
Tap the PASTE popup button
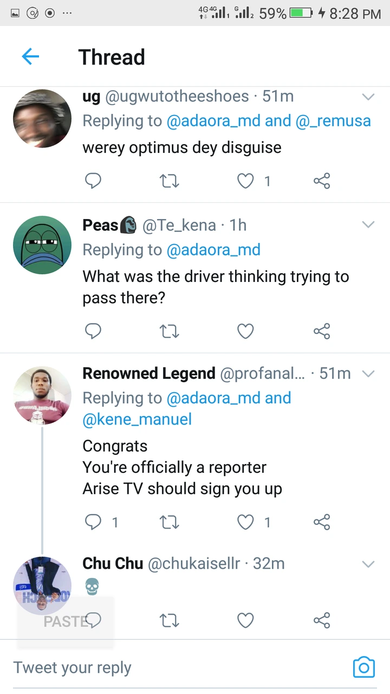point(65,621)
